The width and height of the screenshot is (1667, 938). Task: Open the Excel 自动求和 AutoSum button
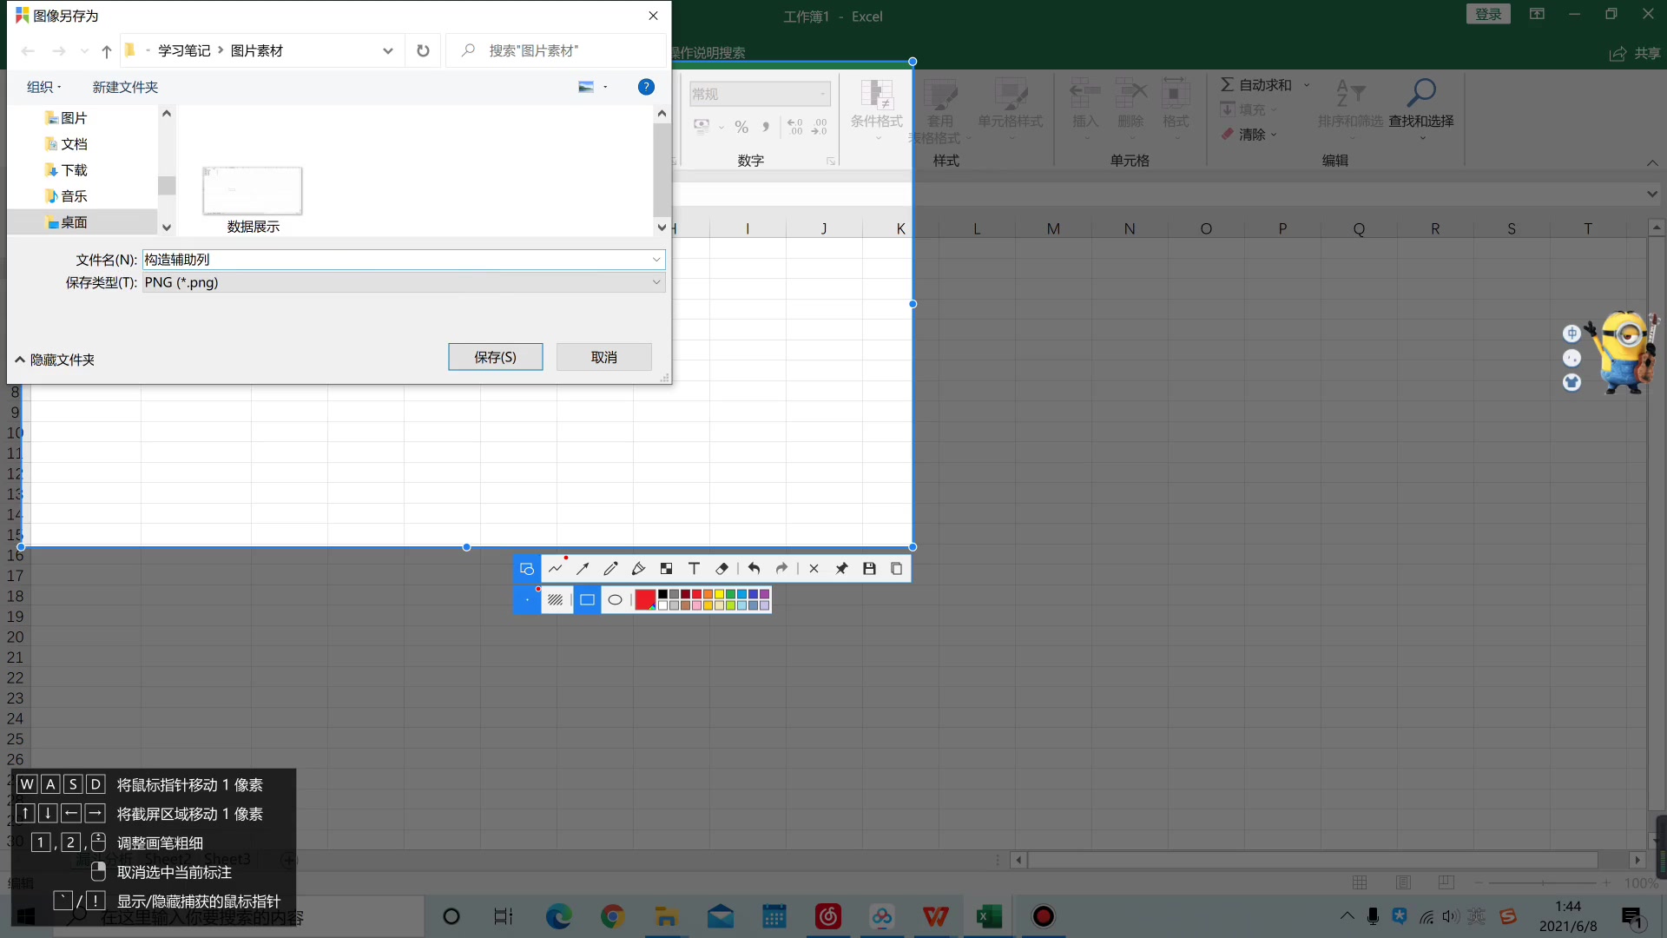click(x=1256, y=84)
